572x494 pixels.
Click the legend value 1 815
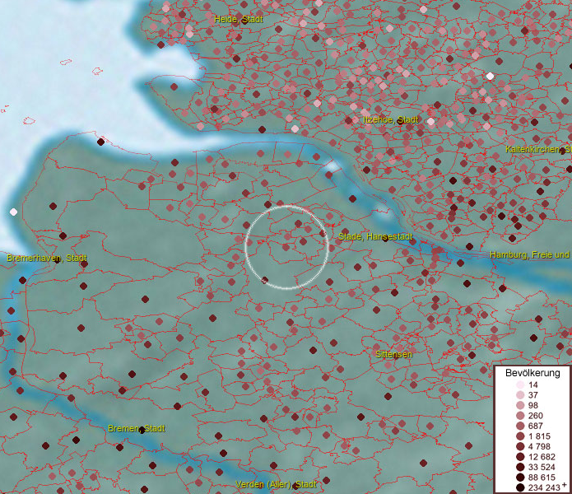(539, 436)
